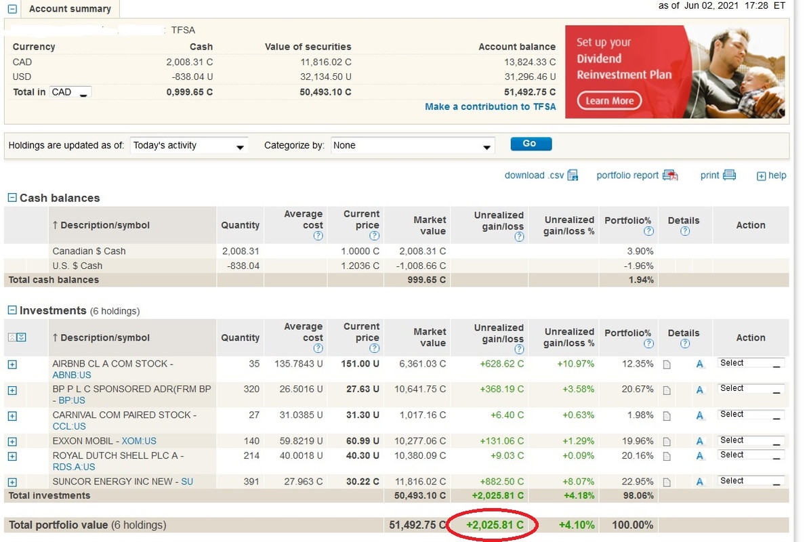The width and height of the screenshot is (809, 542).
Task: Open details document icon for CARNIVAL
Action: [x=667, y=416]
